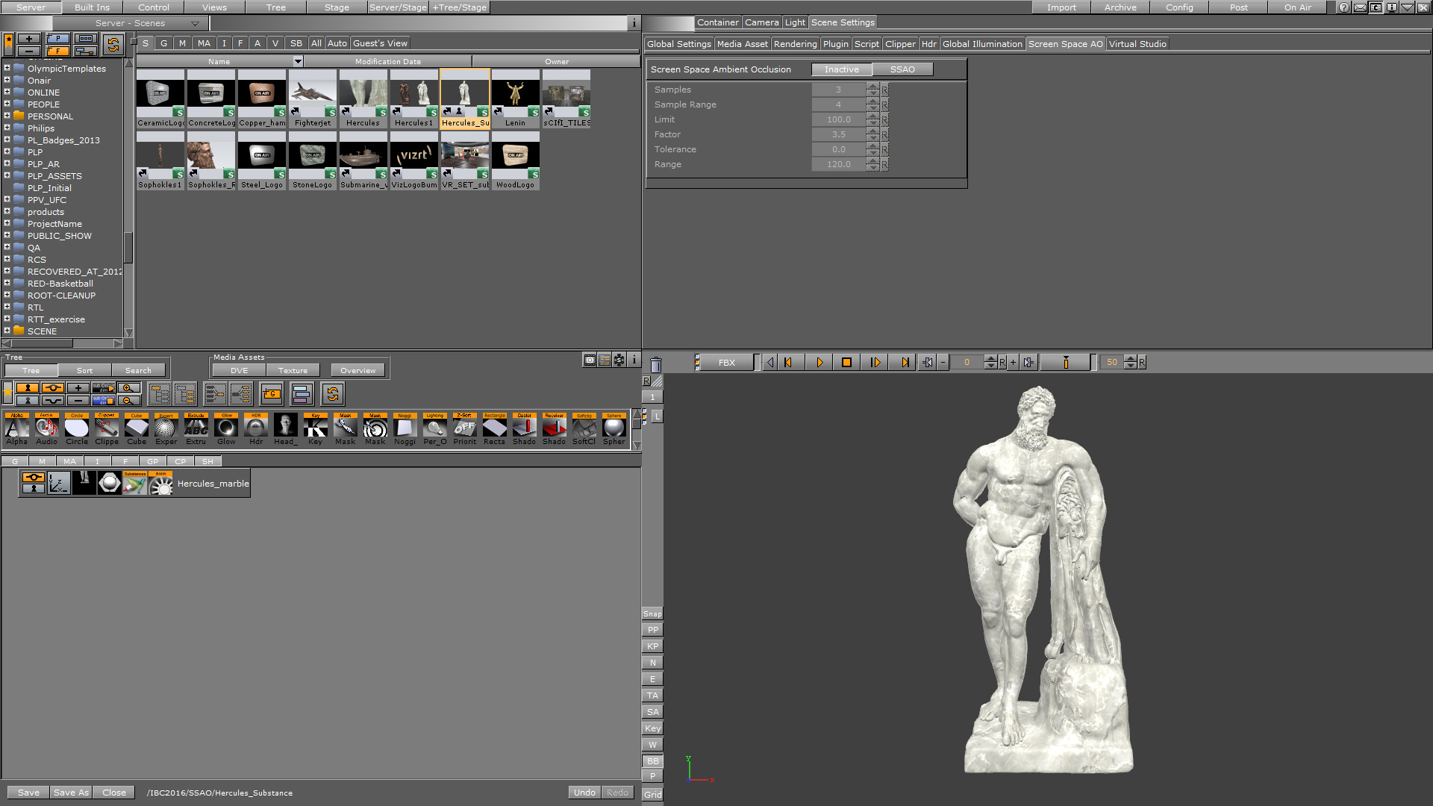1433x806 pixels.
Task: Switch to the On Air mode
Action: [x=1297, y=7]
